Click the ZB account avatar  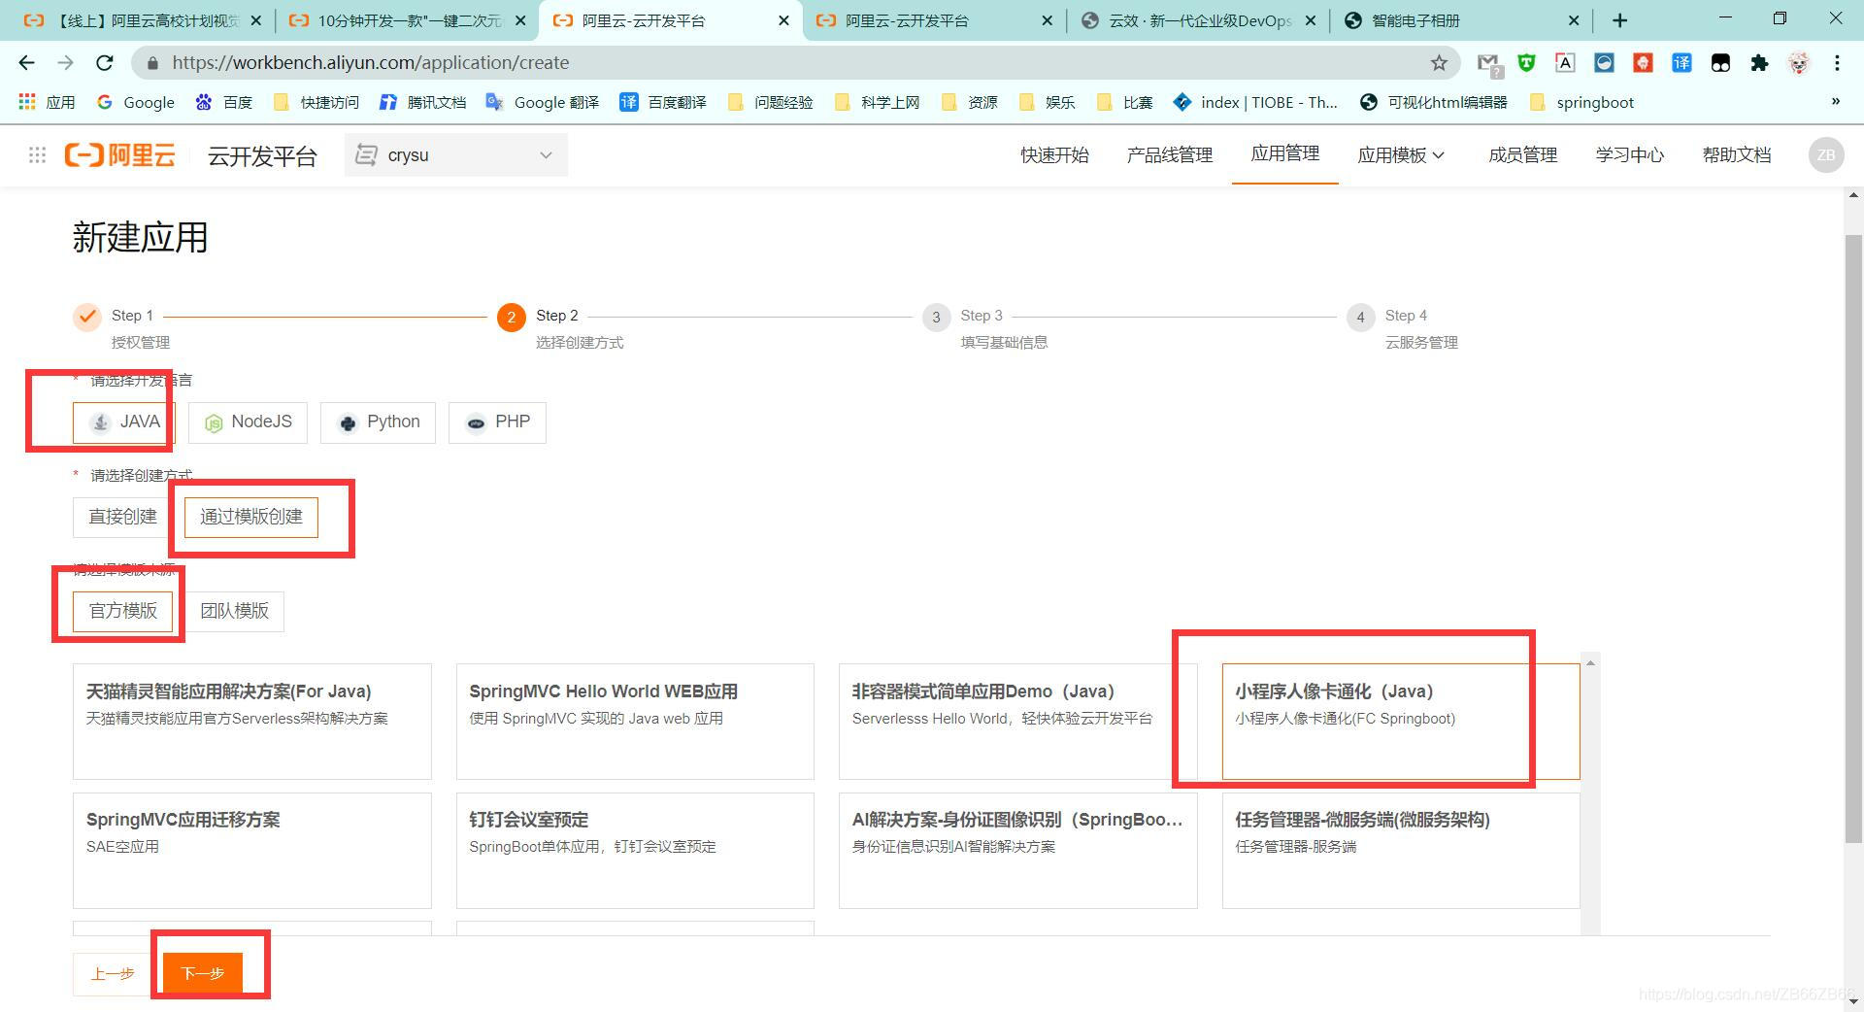[x=1826, y=155]
